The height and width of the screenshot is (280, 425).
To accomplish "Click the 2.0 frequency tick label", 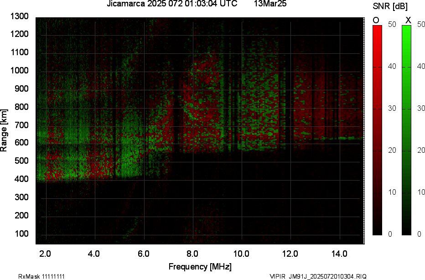I will [45, 253].
